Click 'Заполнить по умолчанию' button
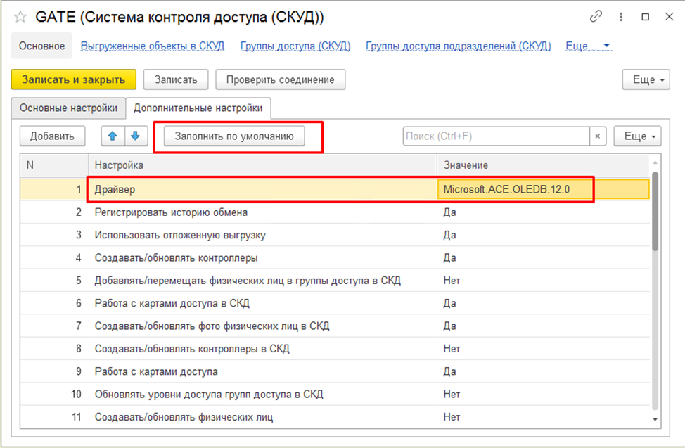685x448 pixels. (234, 136)
